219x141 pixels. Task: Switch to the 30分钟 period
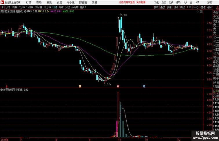tap(39, 7)
